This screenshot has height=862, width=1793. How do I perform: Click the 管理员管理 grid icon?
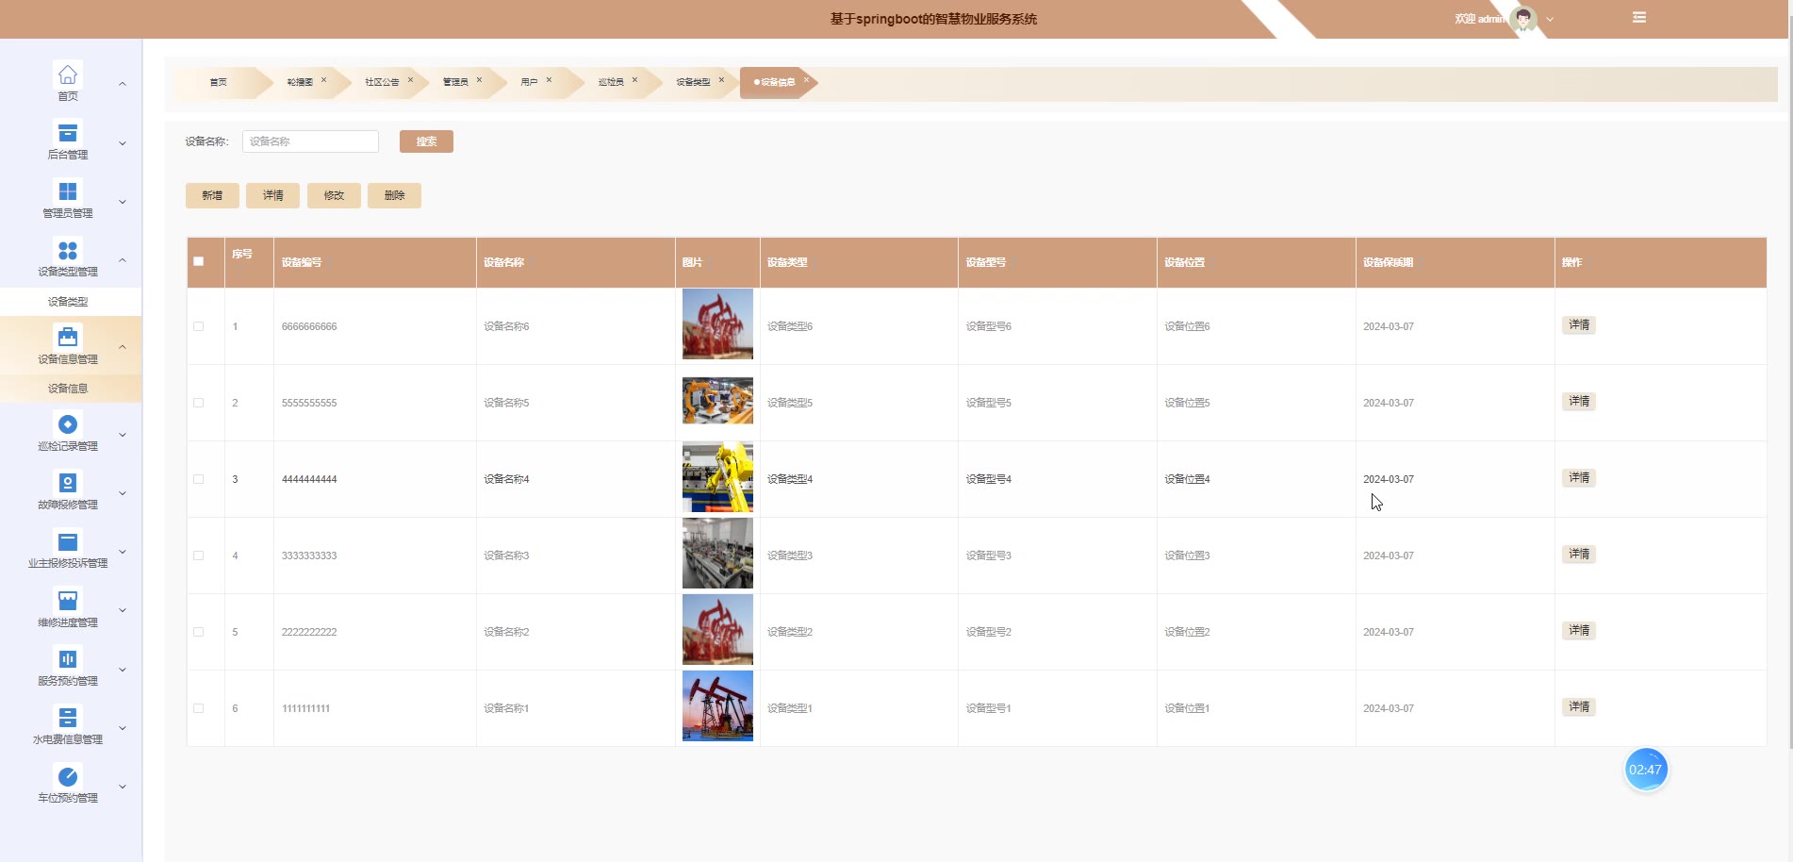68,191
